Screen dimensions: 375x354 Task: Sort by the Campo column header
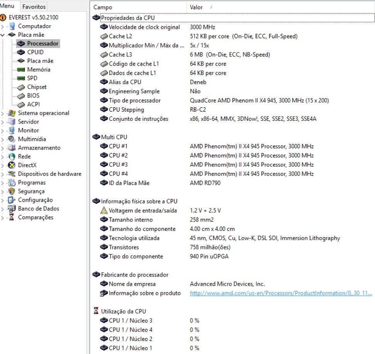[x=138, y=7]
